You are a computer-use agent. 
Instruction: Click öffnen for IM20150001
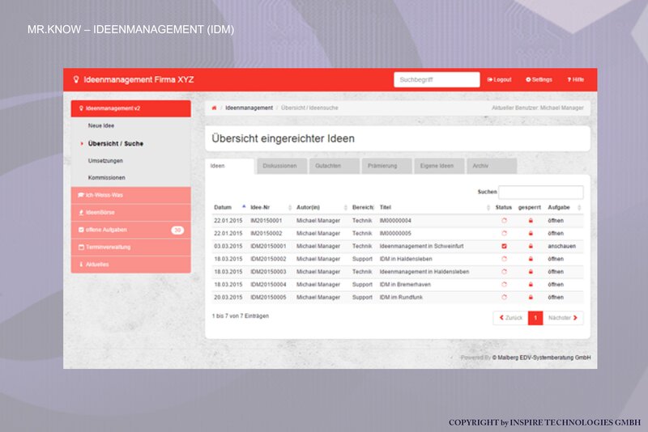pyautogui.click(x=556, y=221)
